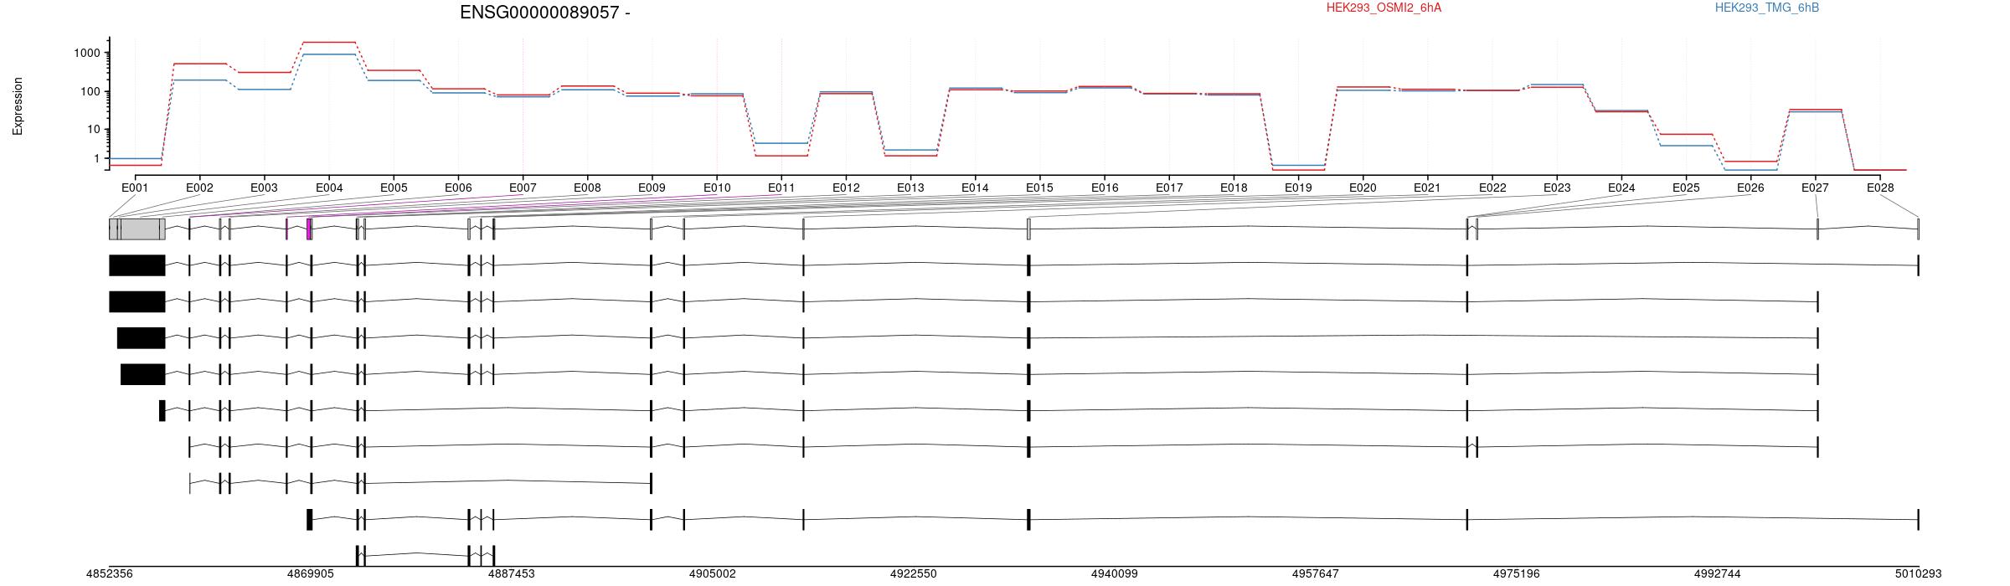Click exon label E018
This screenshot has height=586, width=2010.
click(1234, 188)
